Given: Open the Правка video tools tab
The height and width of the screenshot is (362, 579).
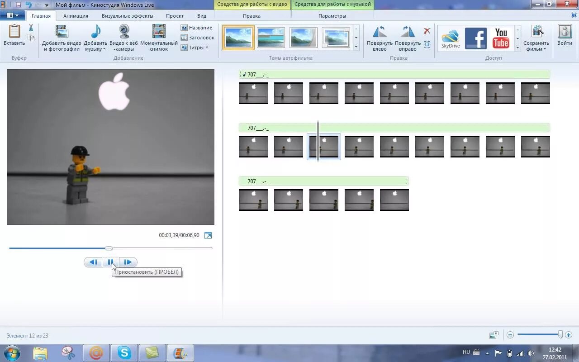Looking at the screenshot, I should (252, 16).
